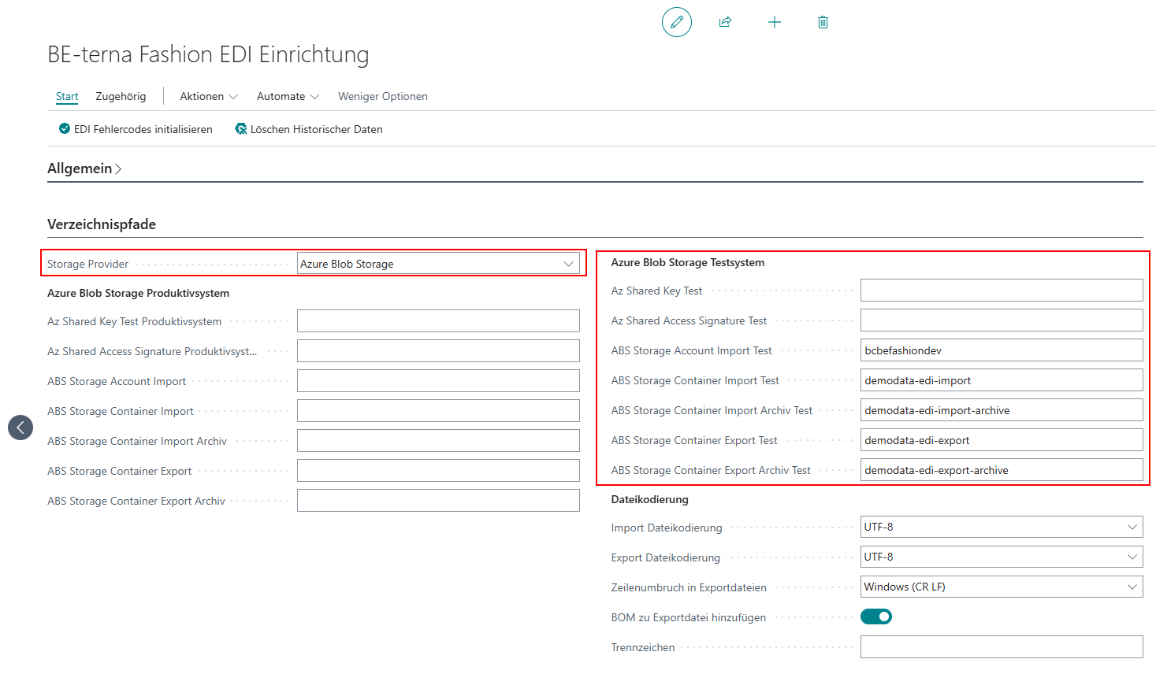This screenshot has width=1156, height=685.
Task: Click the pencil edit icon
Action: tap(676, 22)
